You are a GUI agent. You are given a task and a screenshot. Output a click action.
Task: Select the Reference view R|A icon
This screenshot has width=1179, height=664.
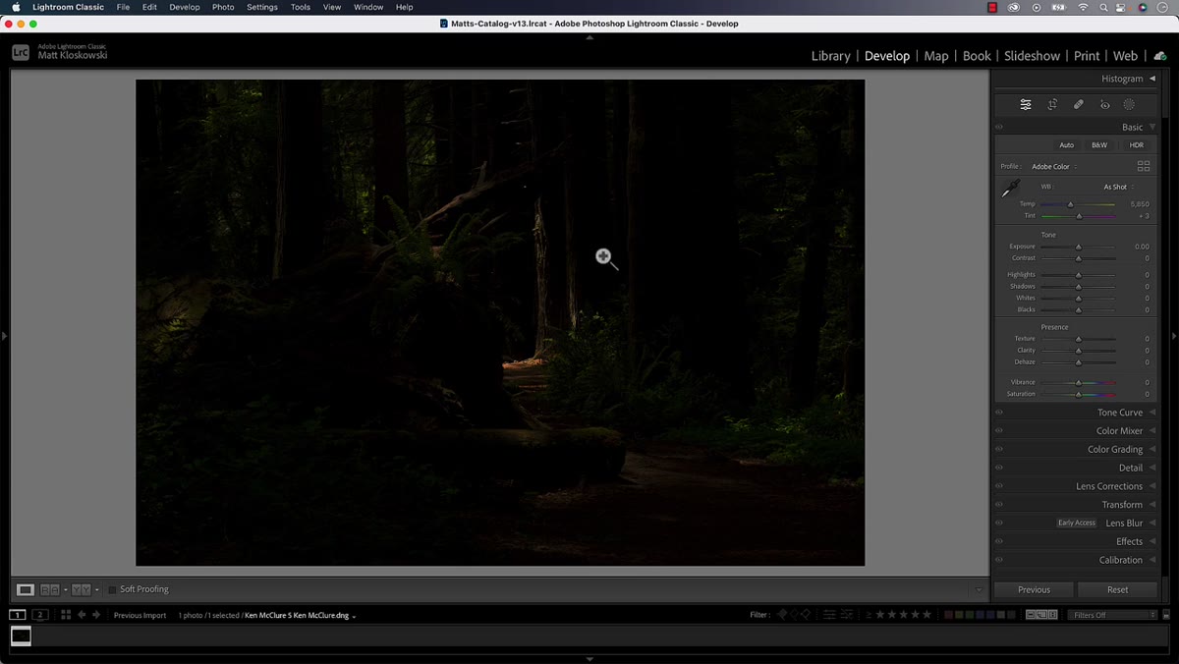pyautogui.click(x=49, y=589)
